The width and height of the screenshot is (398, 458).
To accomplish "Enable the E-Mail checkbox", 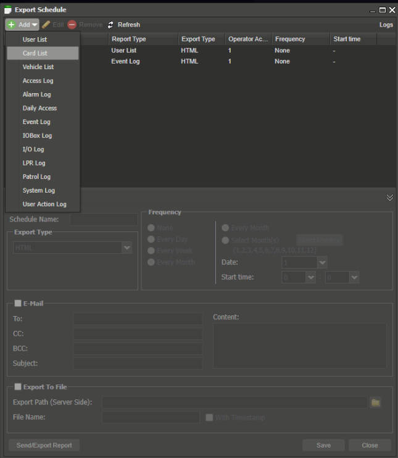I will [x=18, y=303].
